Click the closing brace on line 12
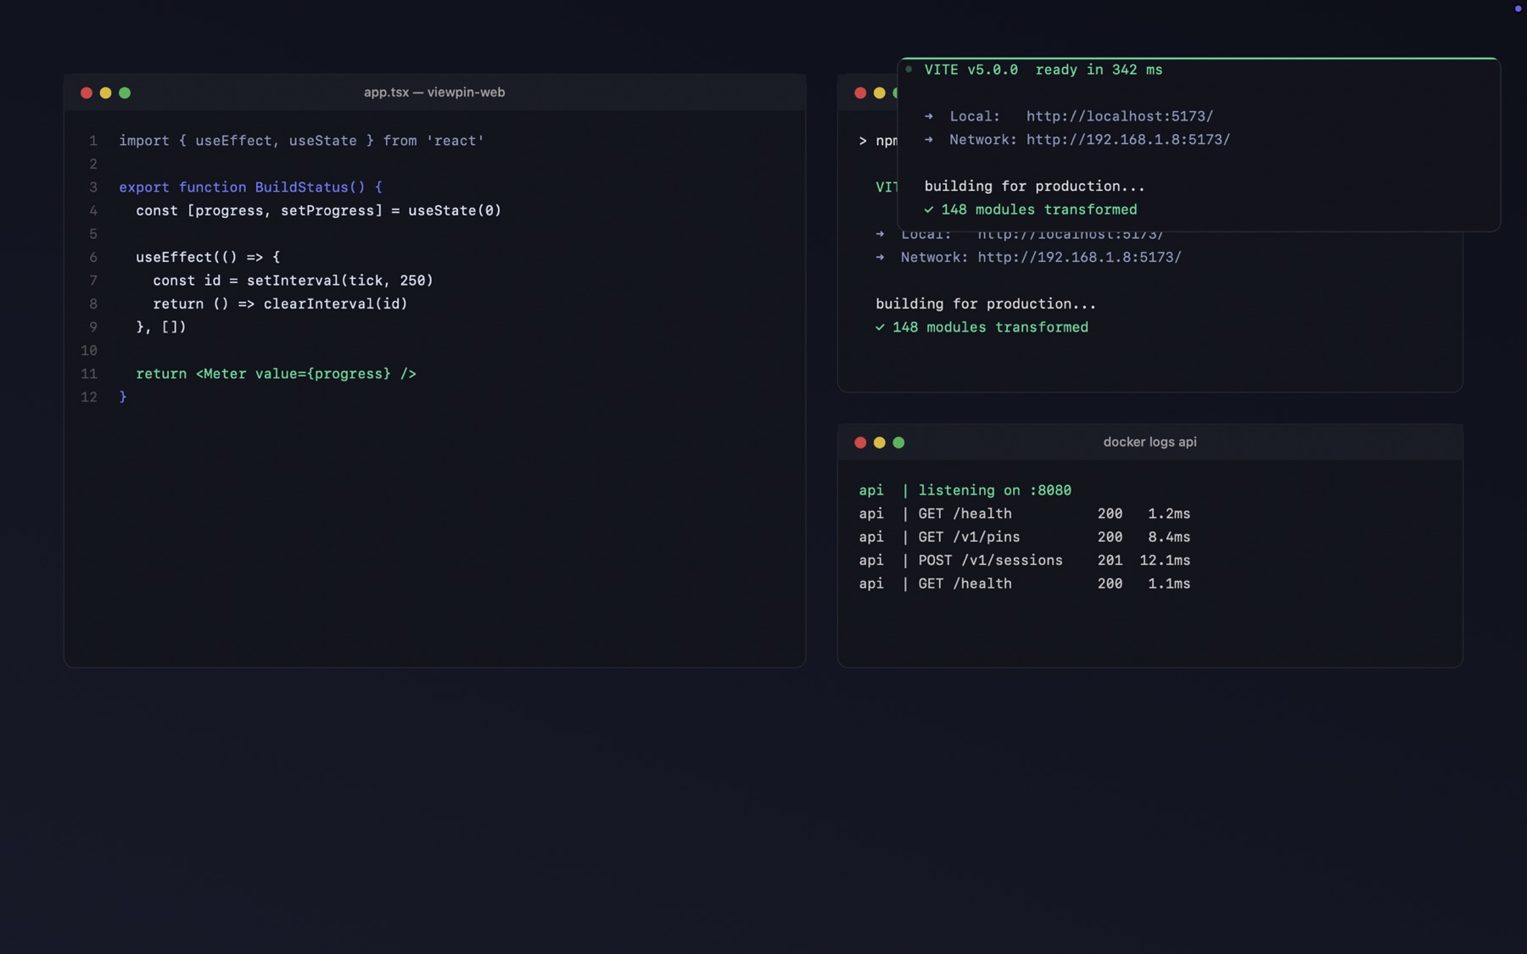The height and width of the screenshot is (954, 1527). click(x=123, y=397)
